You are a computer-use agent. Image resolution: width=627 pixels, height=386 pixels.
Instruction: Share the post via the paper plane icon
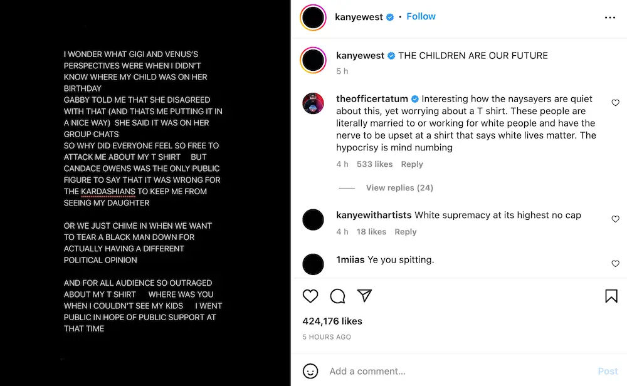[364, 296]
